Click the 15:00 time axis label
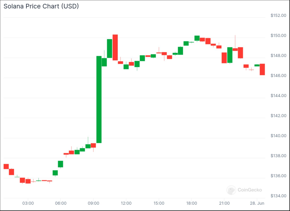Image resolution: width=290 pixels, height=211 pixels. click(159, 203)
